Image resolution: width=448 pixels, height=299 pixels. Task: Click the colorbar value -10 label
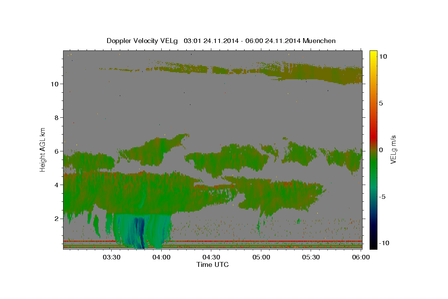coord(383,243)
